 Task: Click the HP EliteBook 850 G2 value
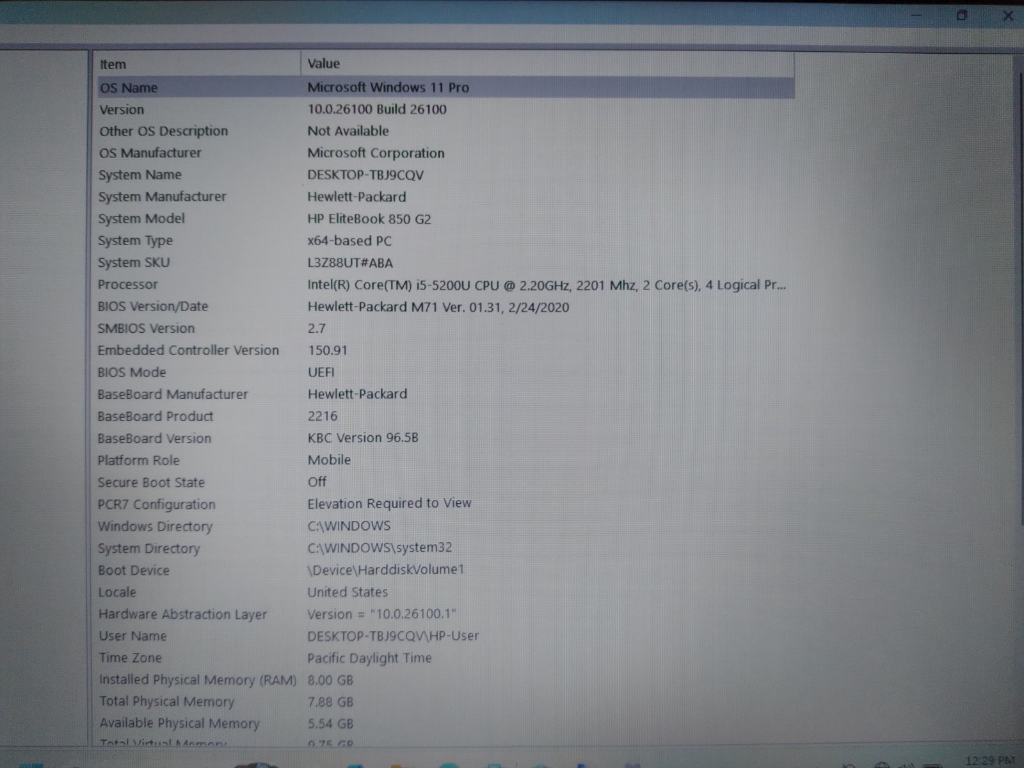point(369,219)
